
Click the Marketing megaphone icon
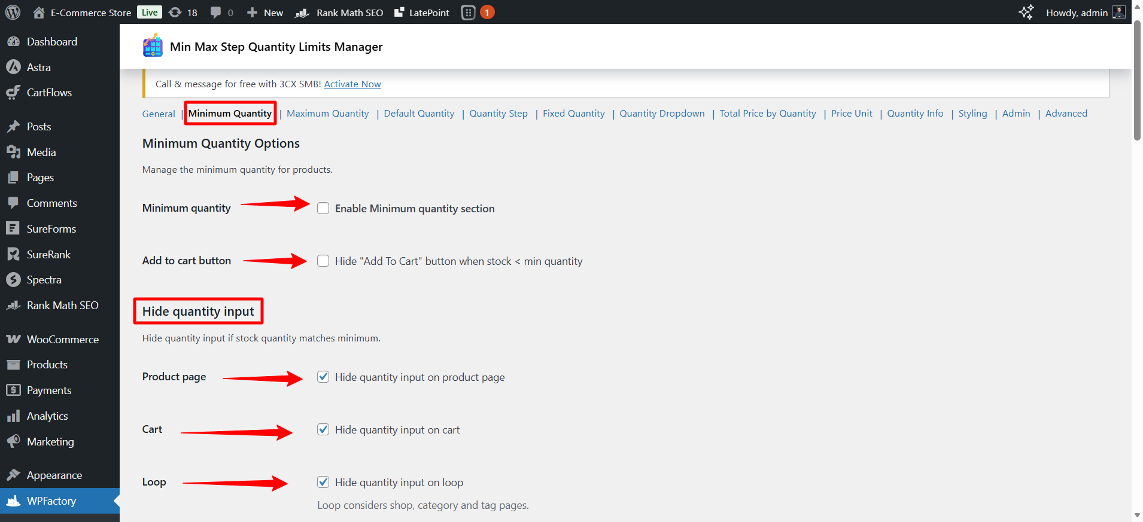click(13, 441)
